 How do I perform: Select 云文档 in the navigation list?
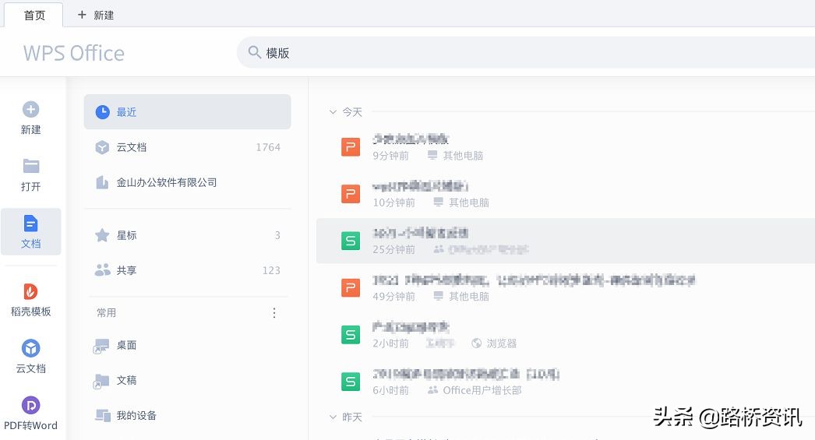[187, 147]
